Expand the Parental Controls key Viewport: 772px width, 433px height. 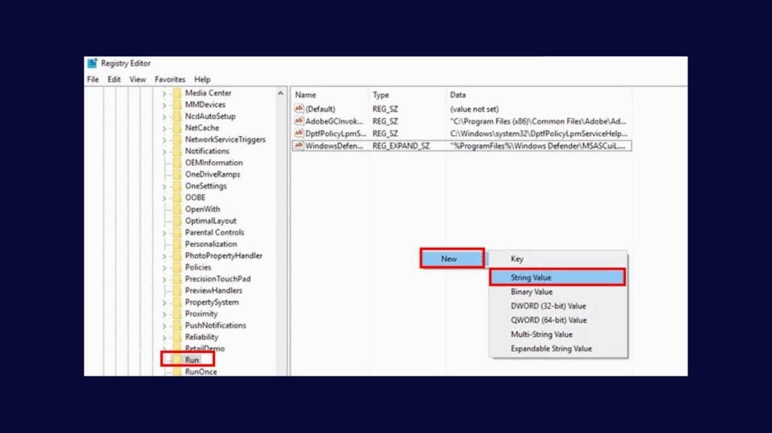(165, 233)
